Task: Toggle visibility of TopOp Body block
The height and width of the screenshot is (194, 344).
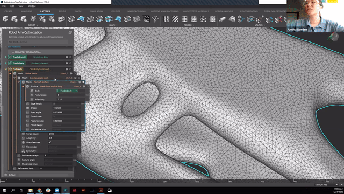Action: (x=70, y=63)
